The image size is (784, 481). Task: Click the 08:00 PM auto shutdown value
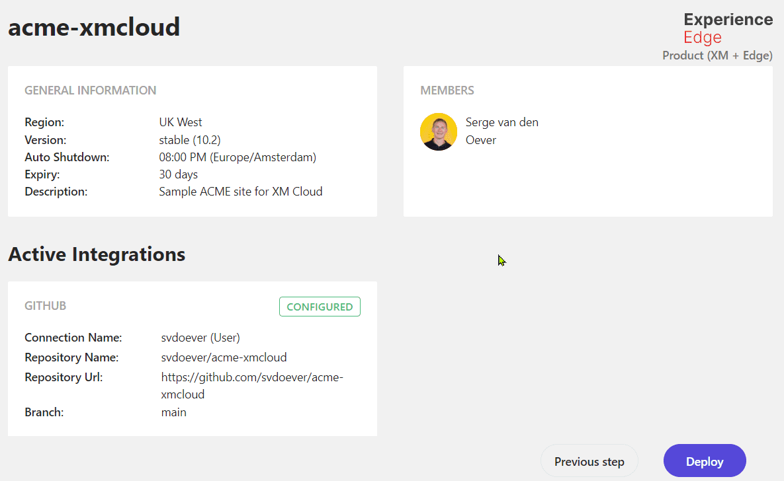point(238,157)
